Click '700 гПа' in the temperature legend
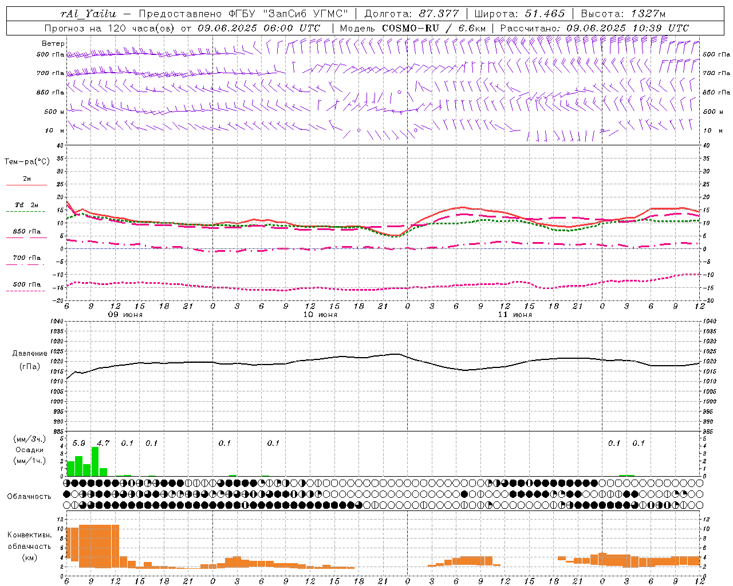The image size is (733, 586). (x=27, y=258)
